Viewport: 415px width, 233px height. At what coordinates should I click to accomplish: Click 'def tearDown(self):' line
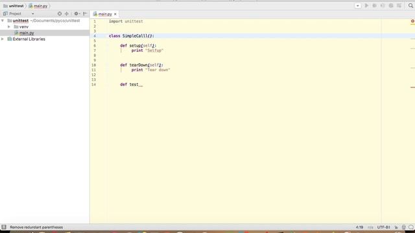[141, 65]
